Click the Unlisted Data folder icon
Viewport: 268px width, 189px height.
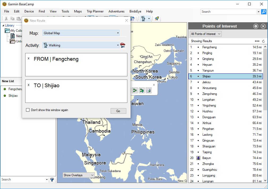12,41
